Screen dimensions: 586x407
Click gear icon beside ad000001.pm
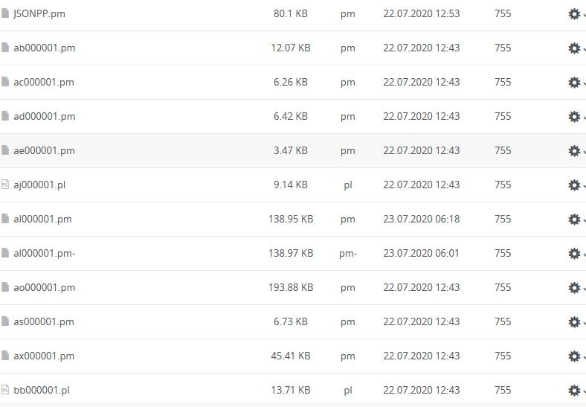(x=574, y=117)
